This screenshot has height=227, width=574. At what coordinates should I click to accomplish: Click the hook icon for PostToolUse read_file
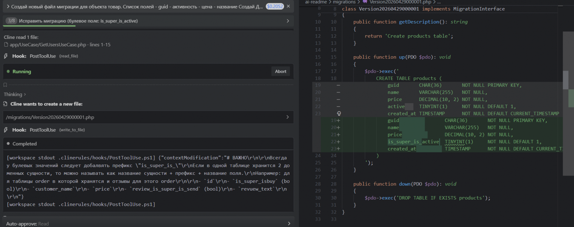point(6,56)
